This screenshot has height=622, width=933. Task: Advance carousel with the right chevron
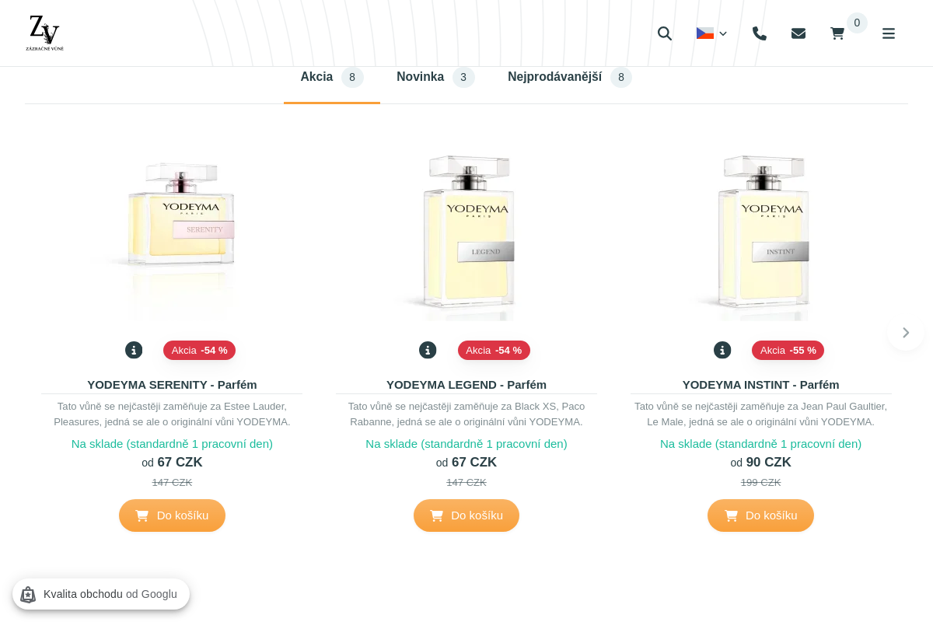[905, 333]
